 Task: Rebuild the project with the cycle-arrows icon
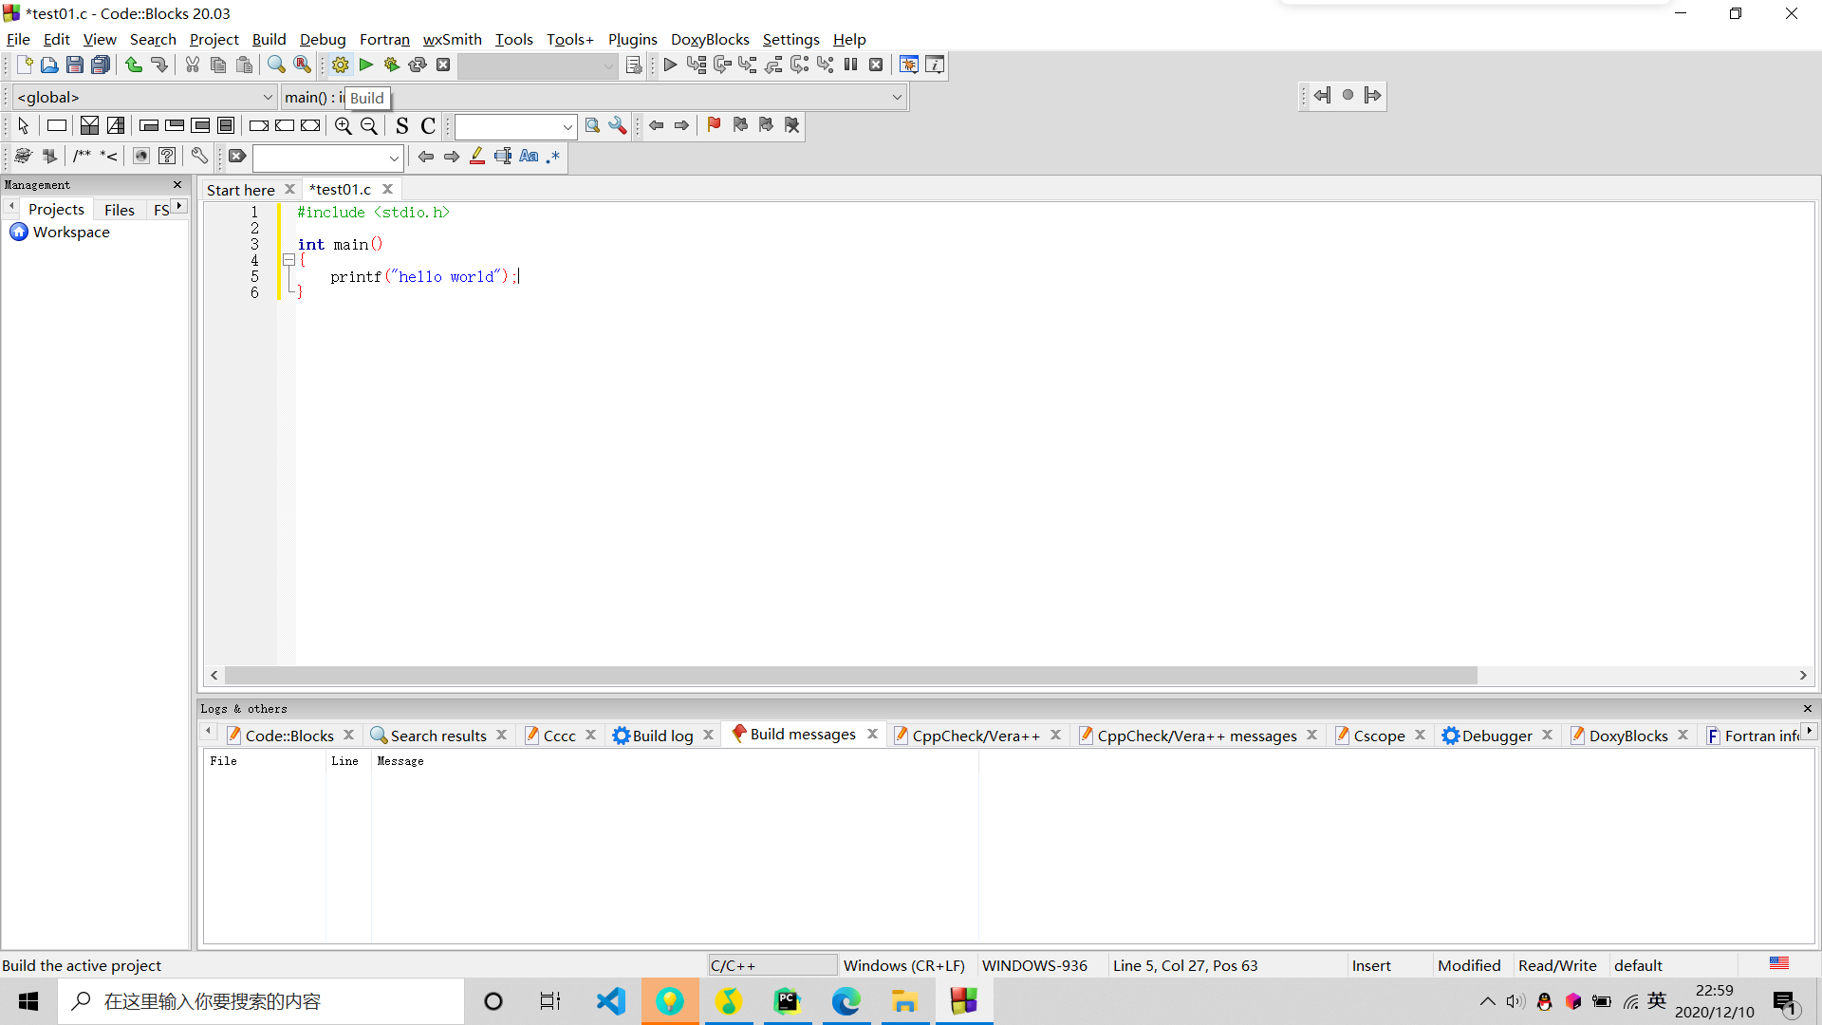(x=417, y=65)
